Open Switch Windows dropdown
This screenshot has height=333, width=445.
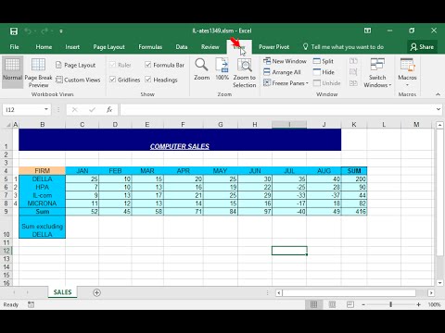377,73
